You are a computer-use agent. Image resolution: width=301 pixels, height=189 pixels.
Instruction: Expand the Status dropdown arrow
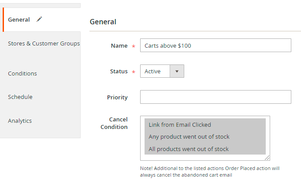click(177, 71)
